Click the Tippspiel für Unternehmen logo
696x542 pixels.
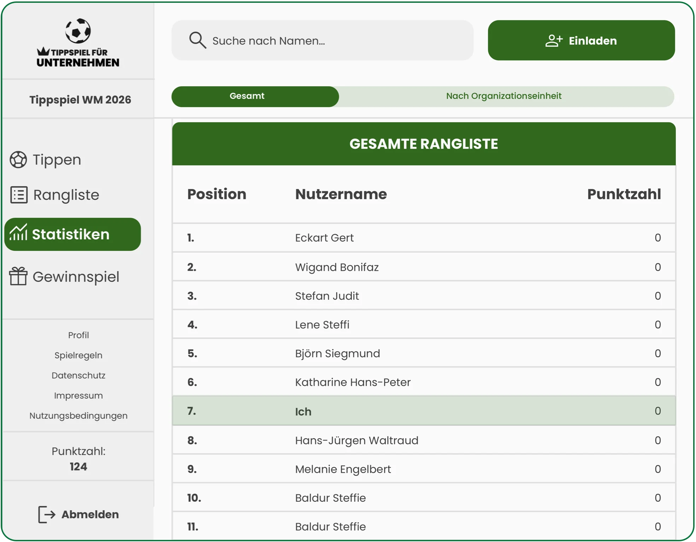pyautogui.click(x=78, y=43)
